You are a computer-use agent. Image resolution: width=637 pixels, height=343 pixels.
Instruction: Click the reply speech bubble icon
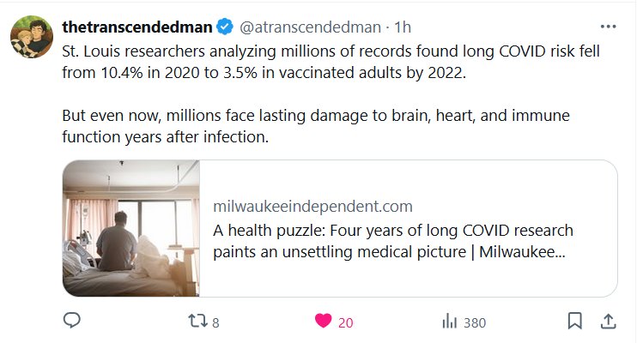pos(73,322)
